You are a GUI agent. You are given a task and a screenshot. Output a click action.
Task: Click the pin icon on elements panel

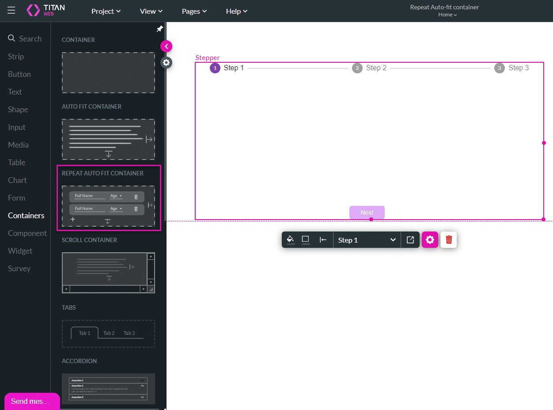pyautogui.click(x=160, y=29)
